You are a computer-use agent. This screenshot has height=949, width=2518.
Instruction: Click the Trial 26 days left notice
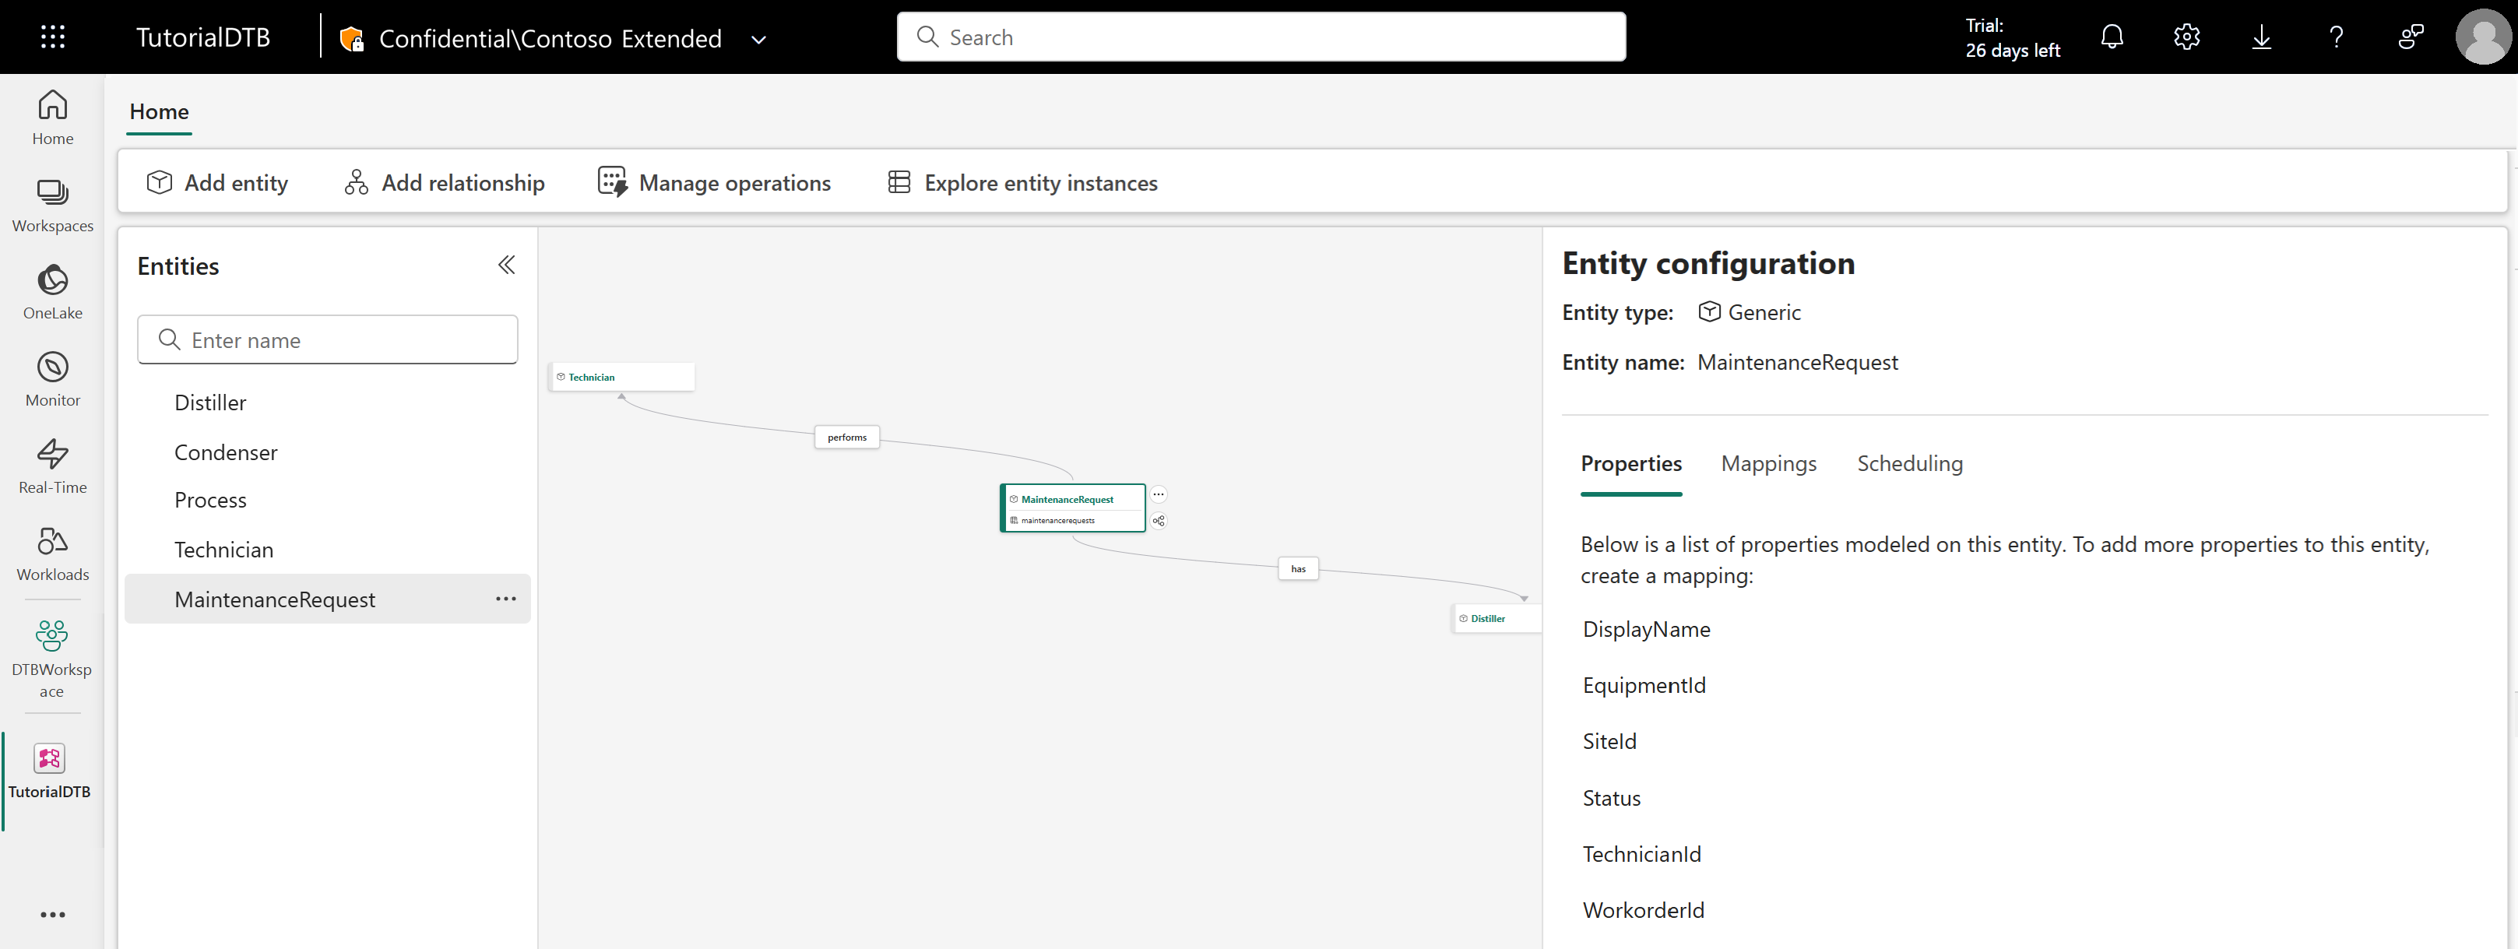2012,38
